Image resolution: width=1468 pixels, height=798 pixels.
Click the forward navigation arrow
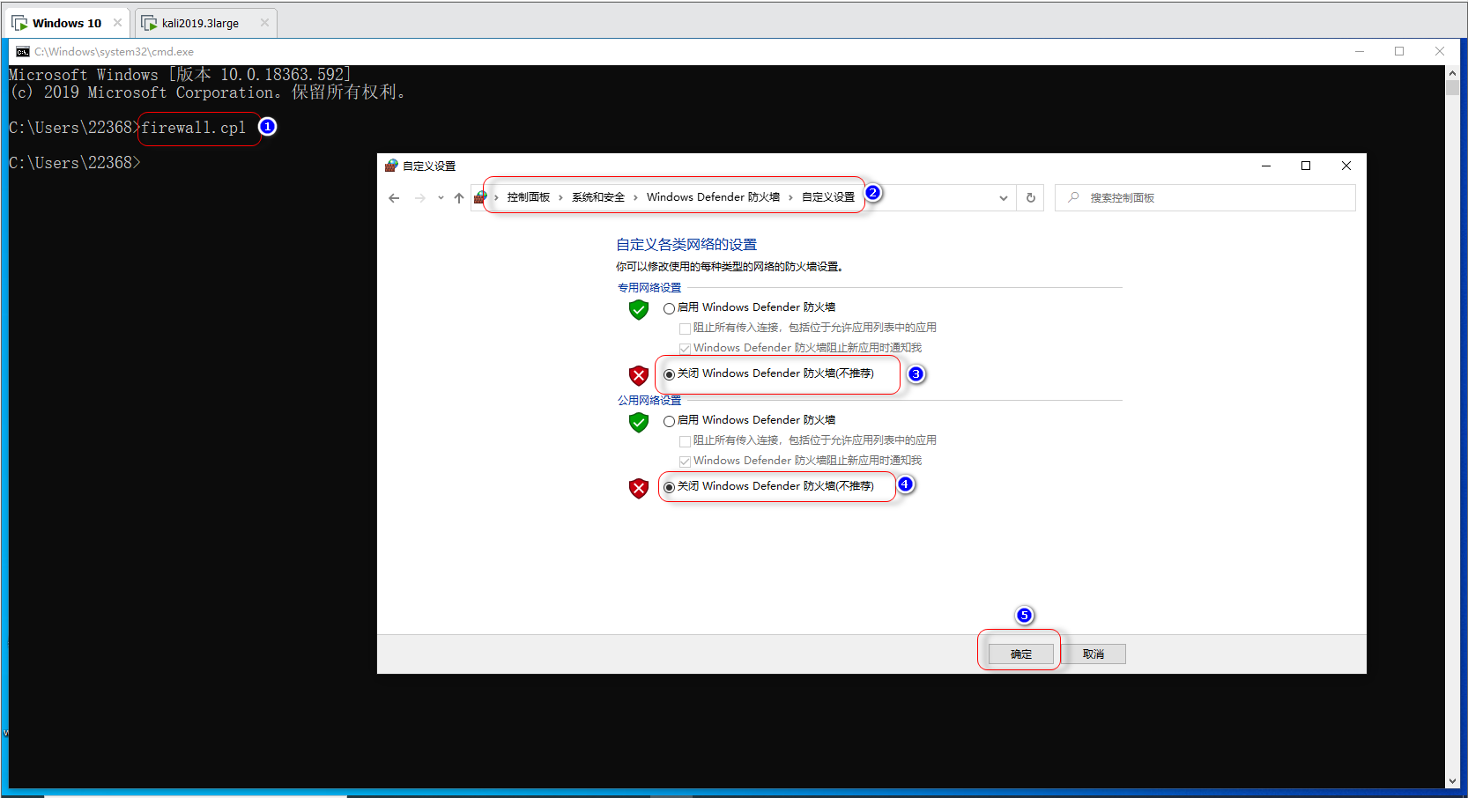click(420, 197)
